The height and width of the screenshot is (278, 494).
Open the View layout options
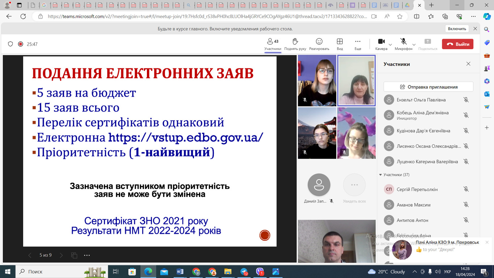tap(339, 44)
